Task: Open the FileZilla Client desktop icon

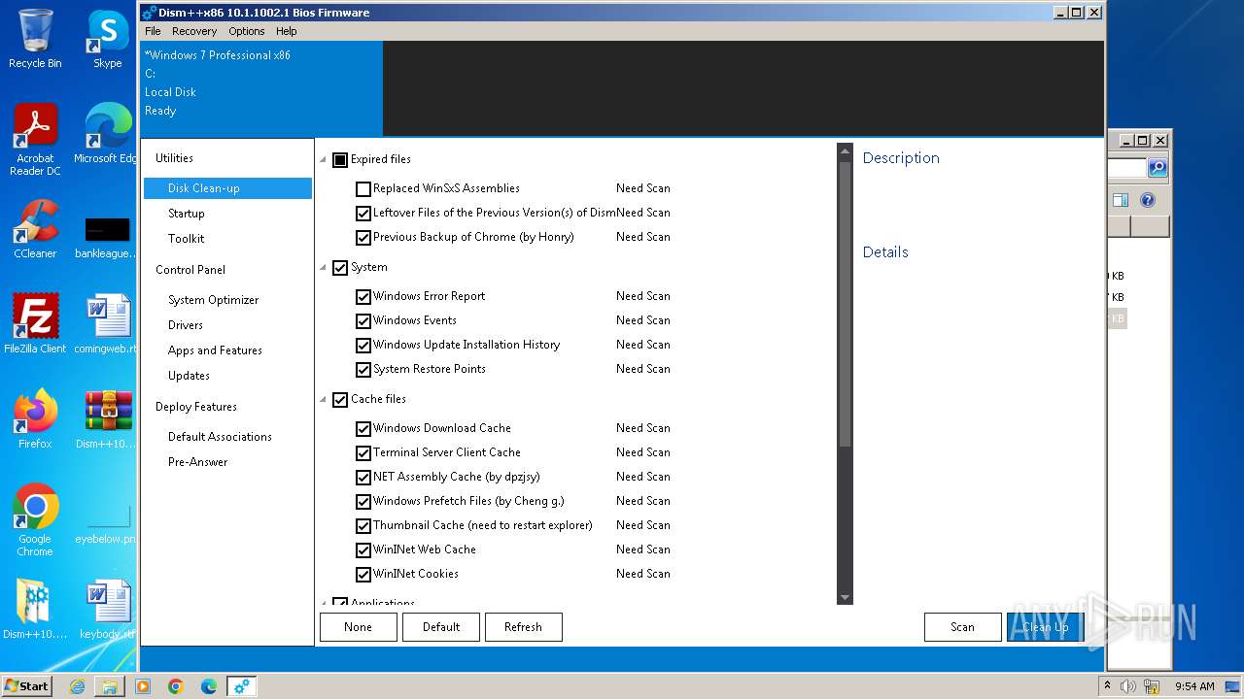Action: point(35,324)
